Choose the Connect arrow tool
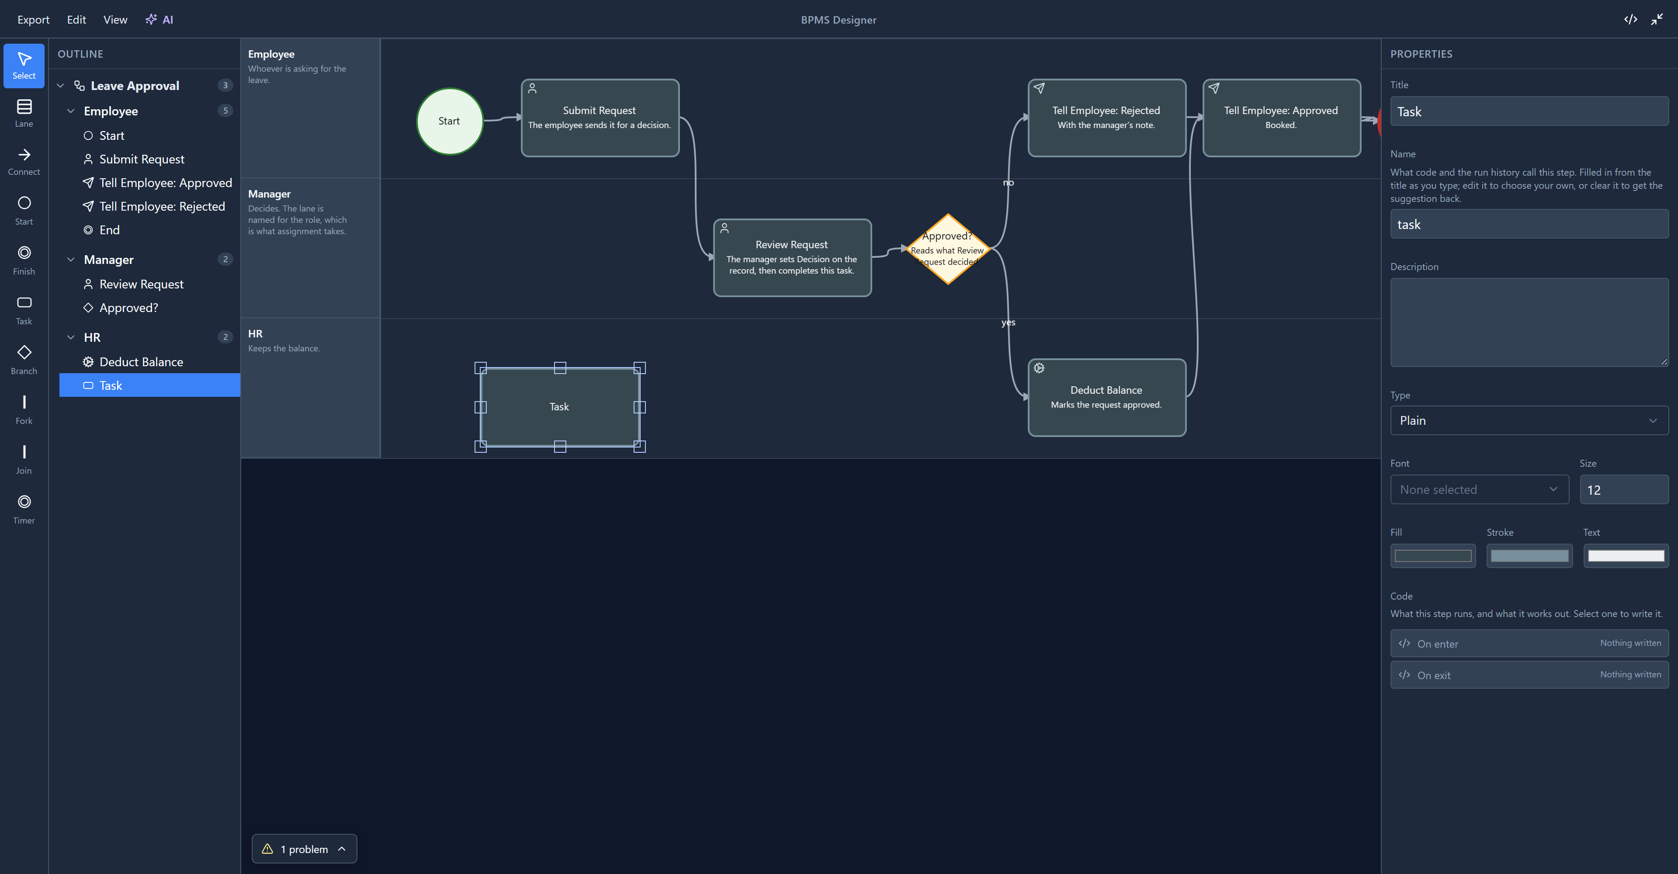The image size is (1678, 874). pyautogui.click(x=24, y=162)
